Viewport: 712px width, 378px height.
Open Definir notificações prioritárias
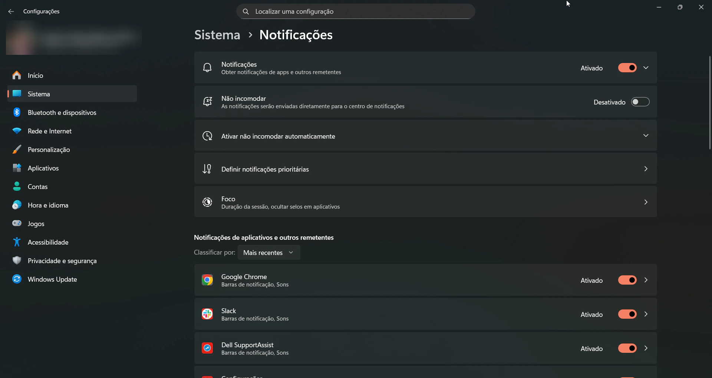pos(425,169)
